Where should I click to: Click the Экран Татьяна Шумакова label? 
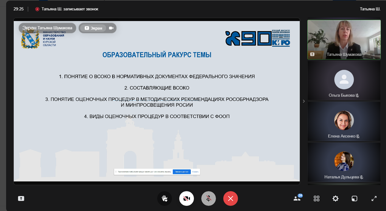(x=47, y=28)
